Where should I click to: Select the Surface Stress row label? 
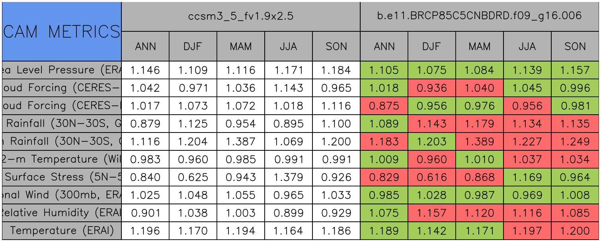pyautogui.click(x=62, y=177)
